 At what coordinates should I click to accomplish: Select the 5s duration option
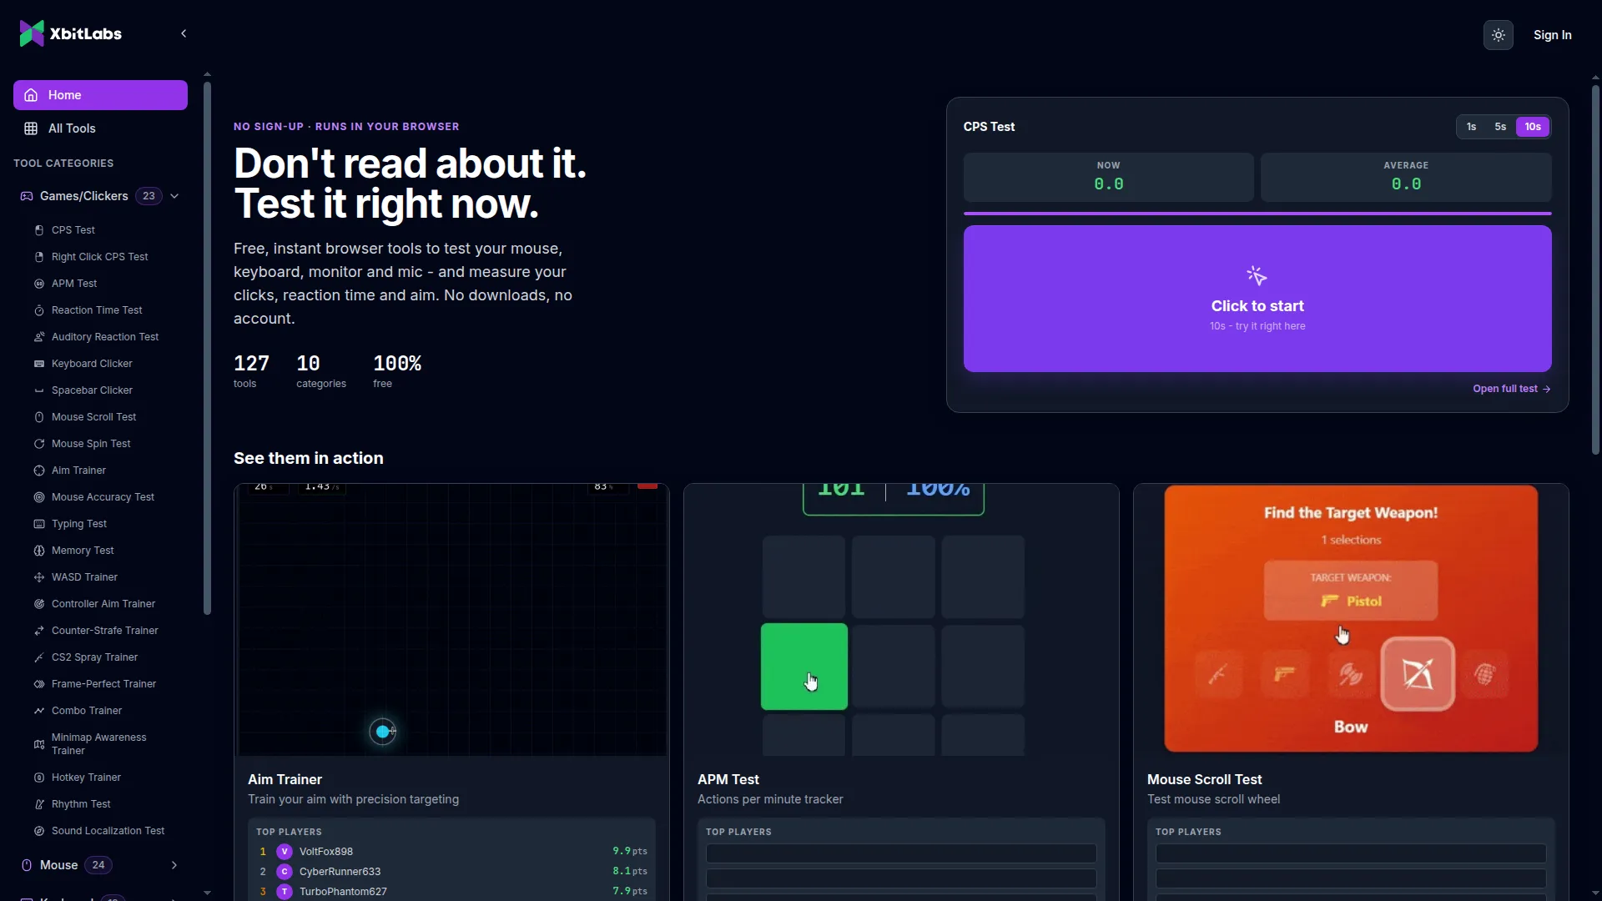click(1500, 127)
